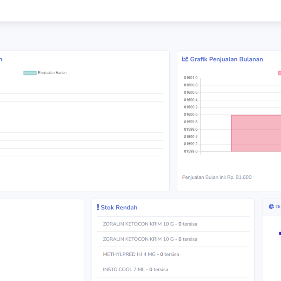Click the bold 0 beside METHYLPRED HJ 4 MG
Screen dimensions: 281x281
coord(161,254)
